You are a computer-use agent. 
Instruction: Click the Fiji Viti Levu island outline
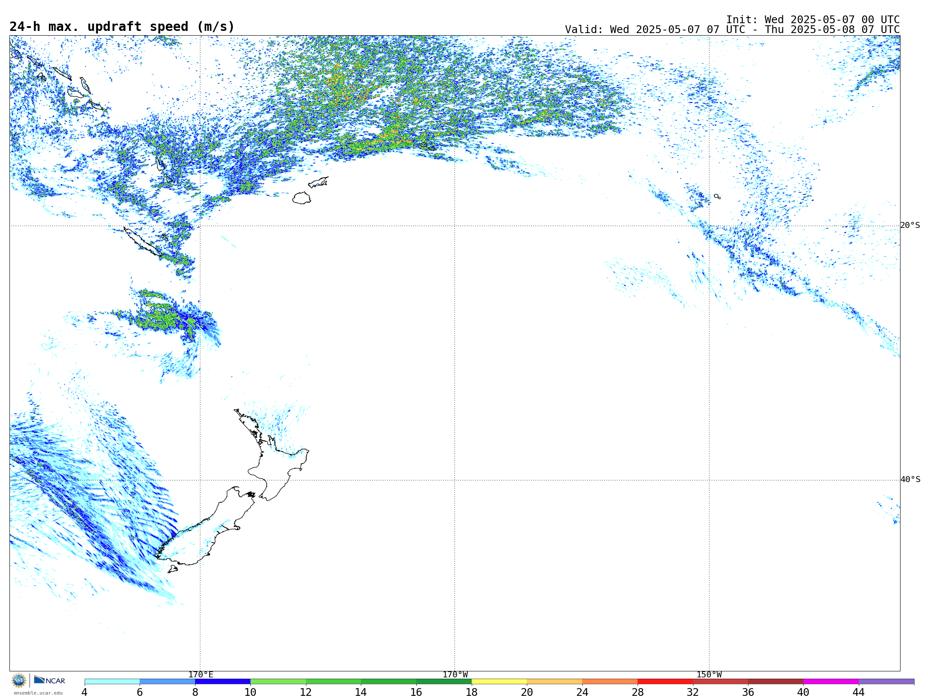pos(302,198)
